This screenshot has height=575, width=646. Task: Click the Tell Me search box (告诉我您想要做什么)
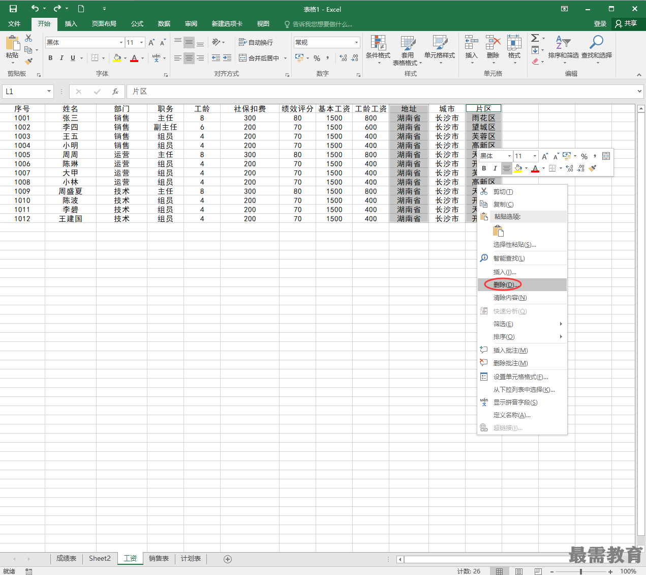pos(319,24)
